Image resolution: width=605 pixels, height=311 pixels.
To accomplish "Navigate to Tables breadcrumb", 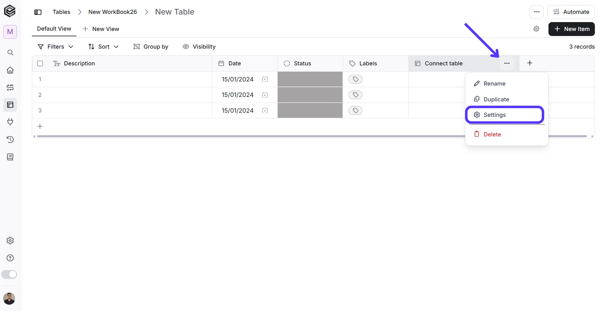I will click(x=62, y=12).
